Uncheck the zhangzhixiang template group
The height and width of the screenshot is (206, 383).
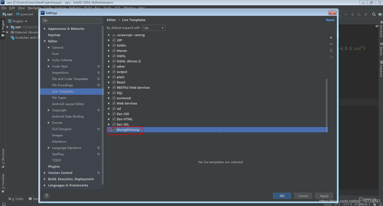[x=114, y=130]
